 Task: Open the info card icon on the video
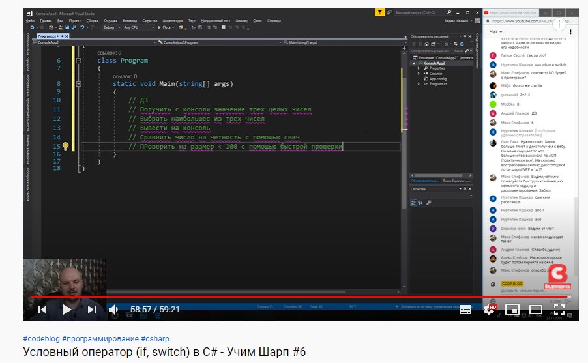559,24
